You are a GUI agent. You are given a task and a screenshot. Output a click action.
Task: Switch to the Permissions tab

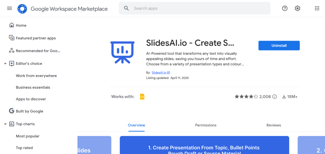click(206, 125)
